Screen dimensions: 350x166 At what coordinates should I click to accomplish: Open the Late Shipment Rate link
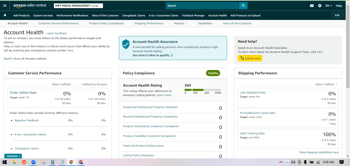(253, 92)
